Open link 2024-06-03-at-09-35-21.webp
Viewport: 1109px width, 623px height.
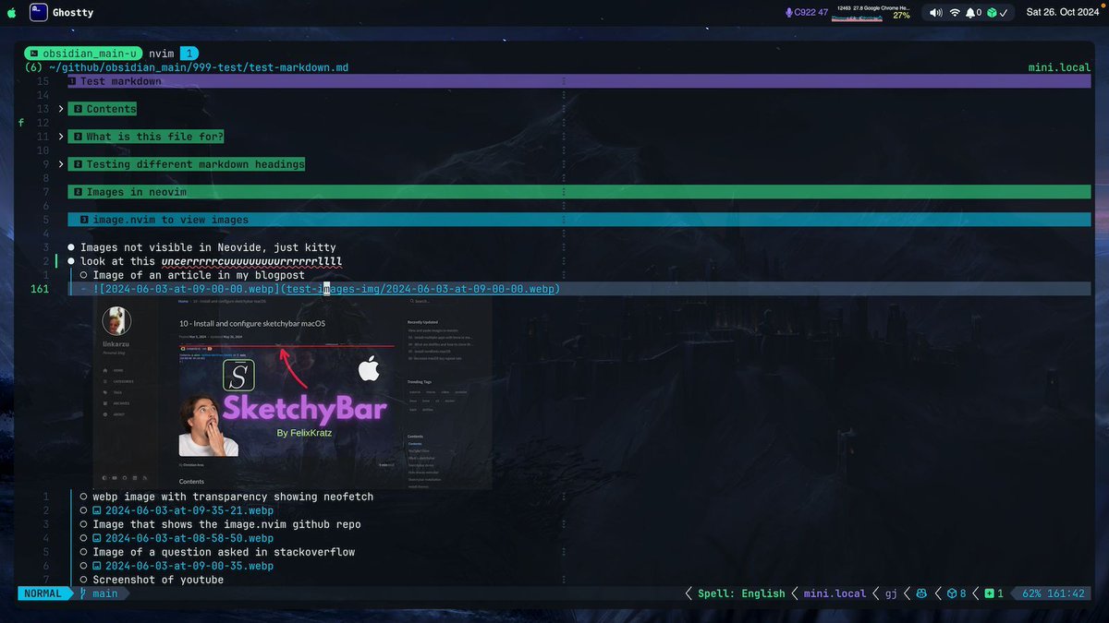[x=189, y=510]
